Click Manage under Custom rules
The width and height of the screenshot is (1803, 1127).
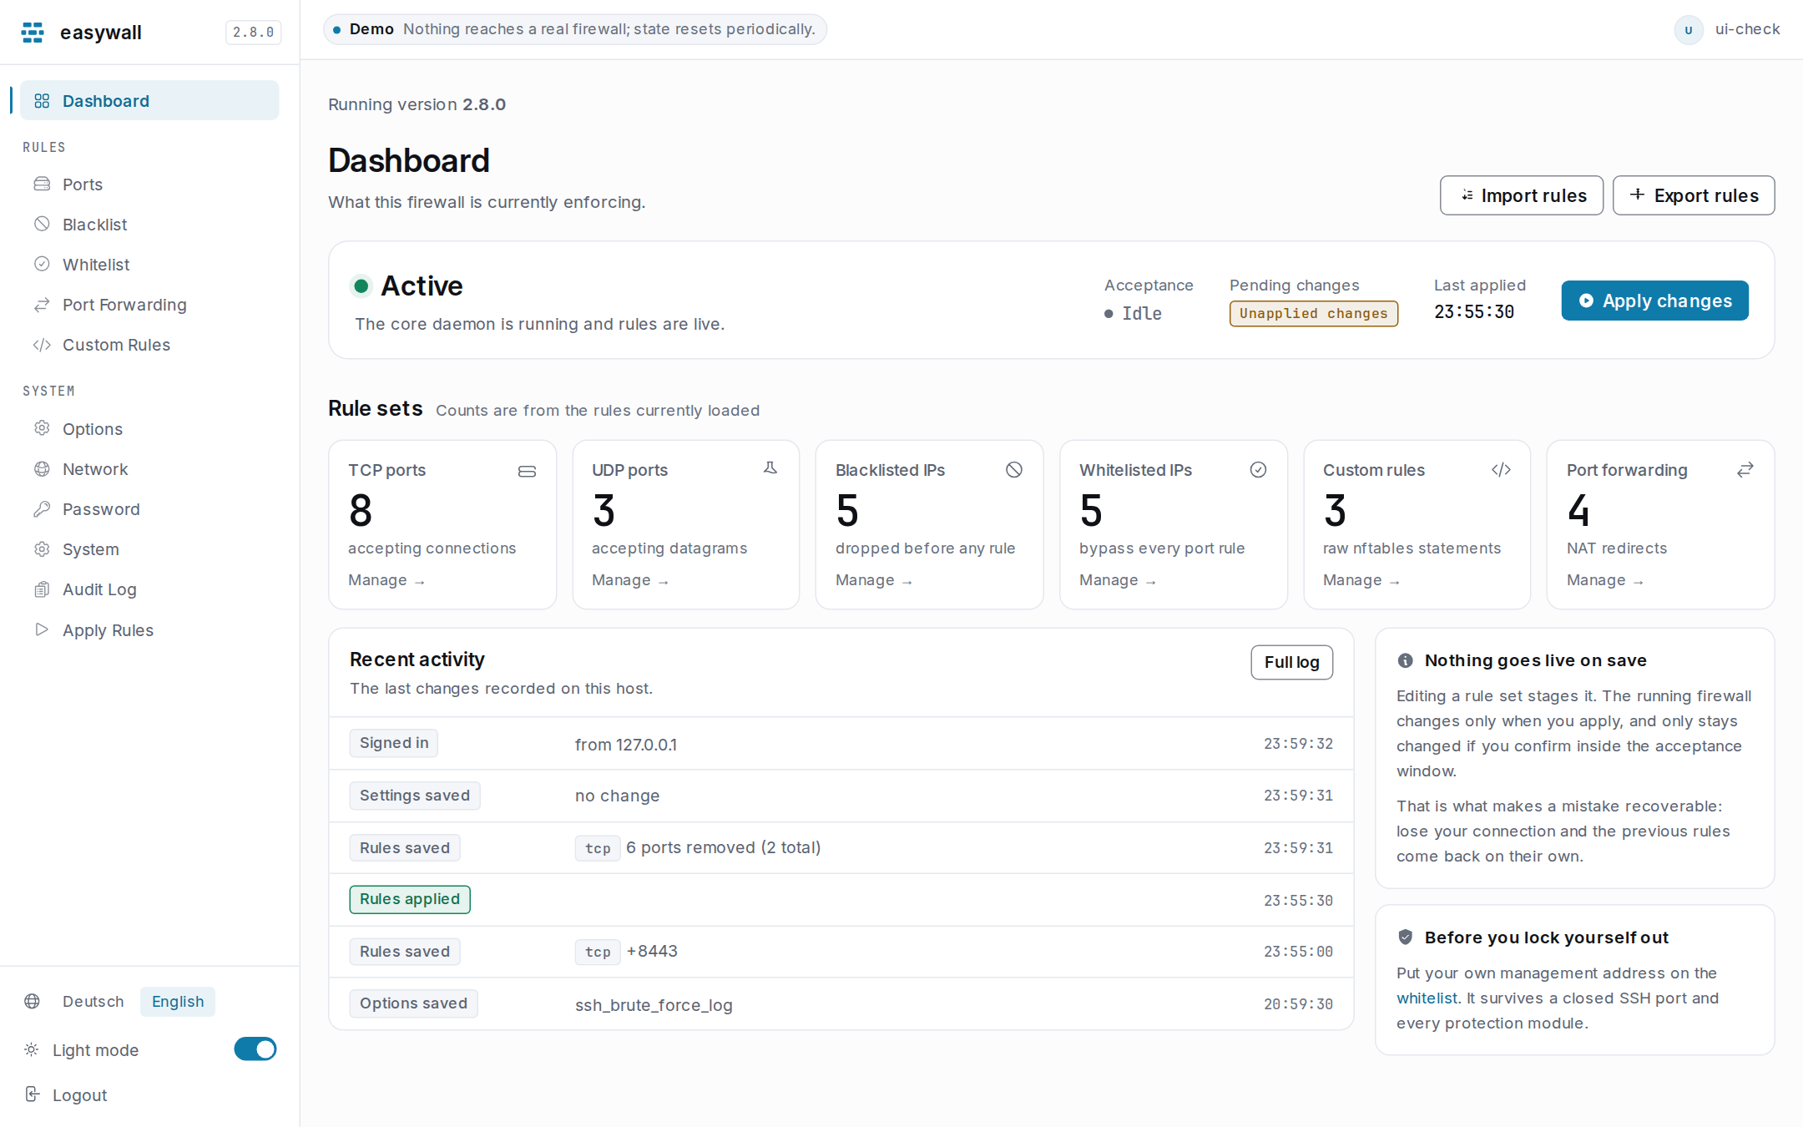[x=1362, y=580]
